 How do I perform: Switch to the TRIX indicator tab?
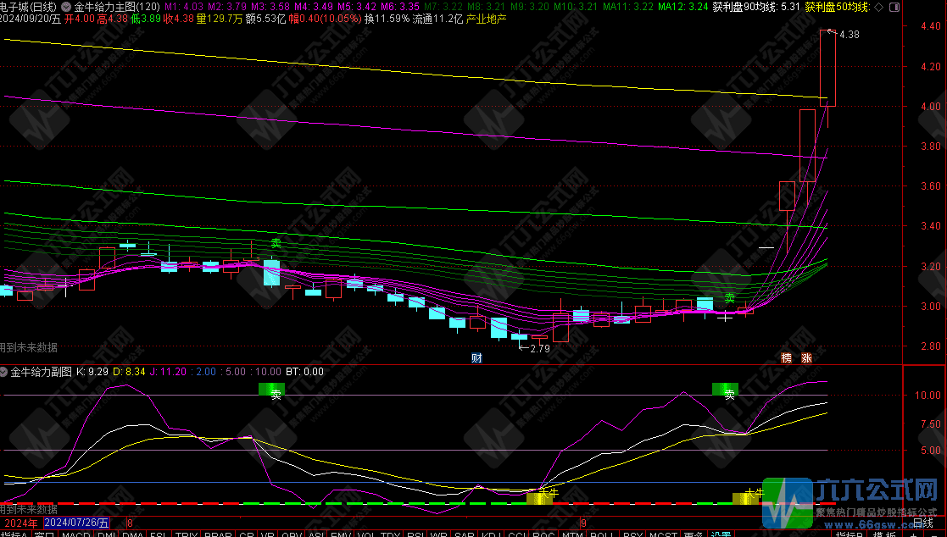(187, 533)
